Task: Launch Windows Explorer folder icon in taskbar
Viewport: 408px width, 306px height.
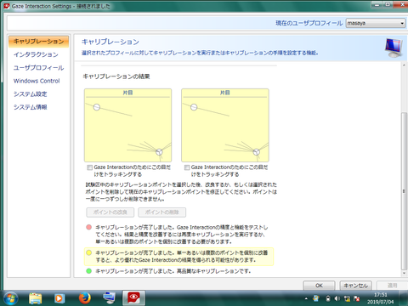Action: pyautogui.click(x=35, y=298)
